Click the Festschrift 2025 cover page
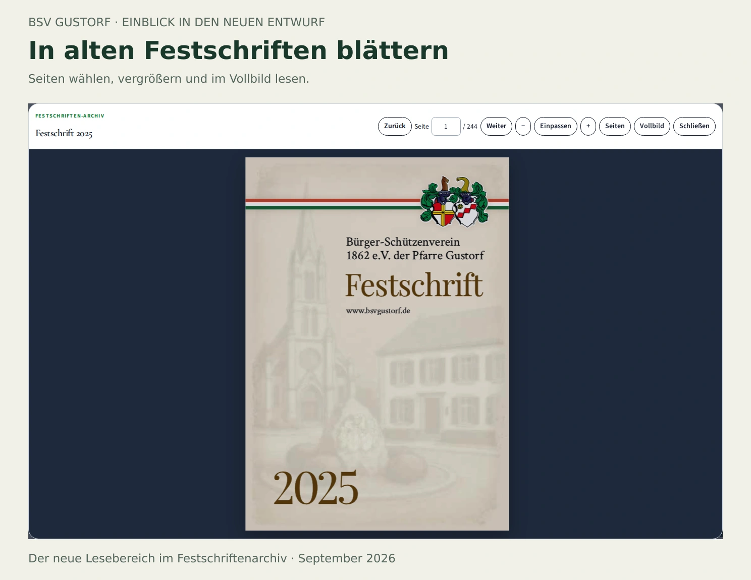Viewport: 751px width, 580px height. point(377,344)
